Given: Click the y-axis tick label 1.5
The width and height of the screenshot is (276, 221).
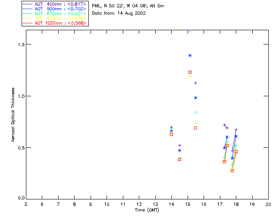Looking at the screenshot, I should 21,44.
